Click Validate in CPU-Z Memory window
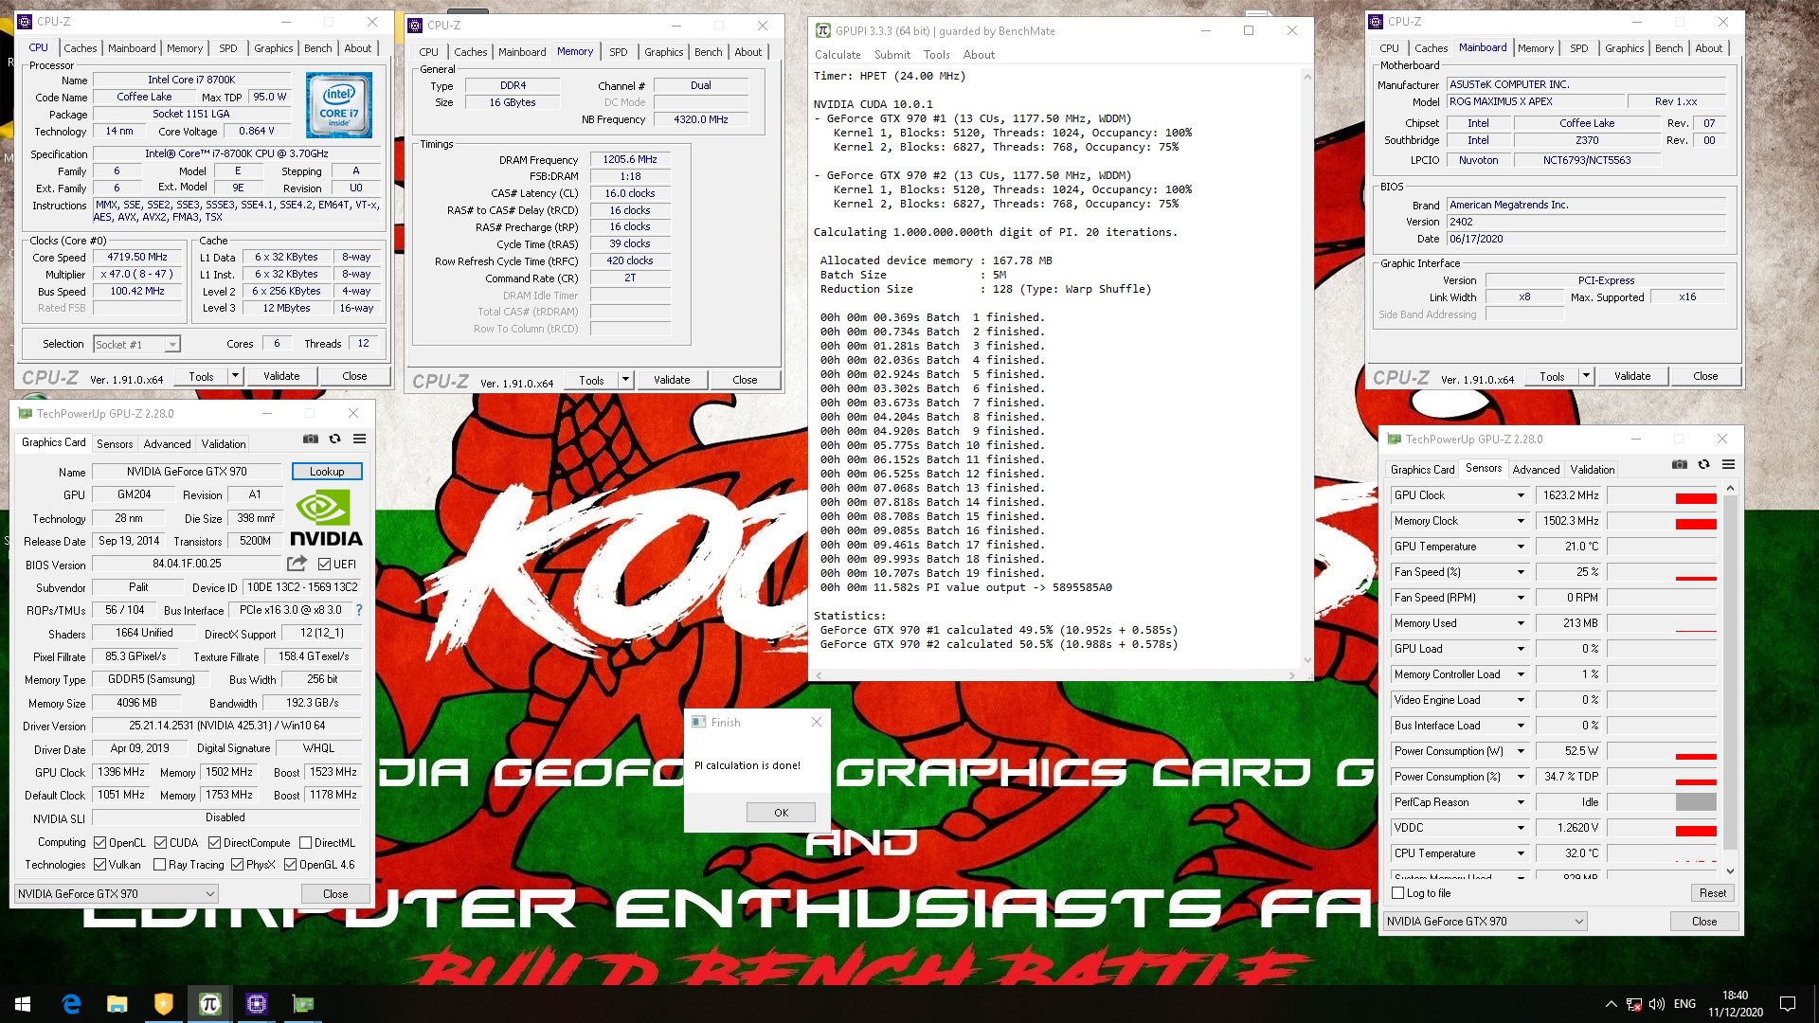The height and width of the screenshot is (1023, 1819). [x=672, y=380]
